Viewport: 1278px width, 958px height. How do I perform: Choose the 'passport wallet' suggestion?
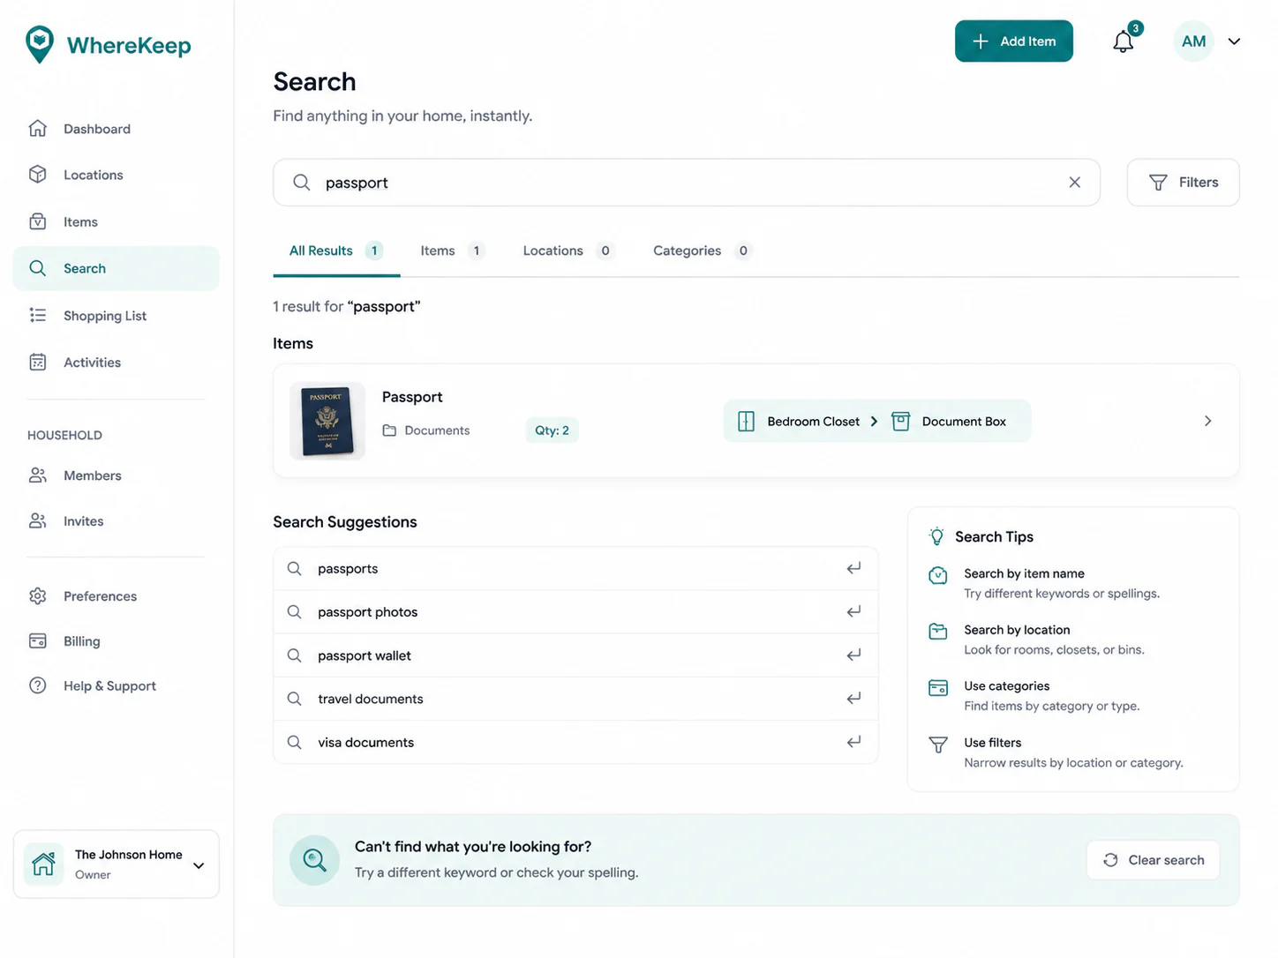[575, 655]
